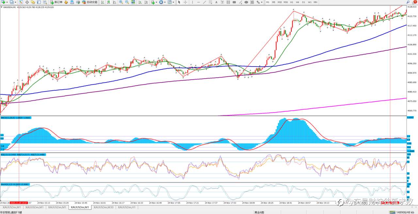This screenshot has width=418, height=214.
Task: Click the 黄金6图 profile in status bar
Action: pos(259,212)
